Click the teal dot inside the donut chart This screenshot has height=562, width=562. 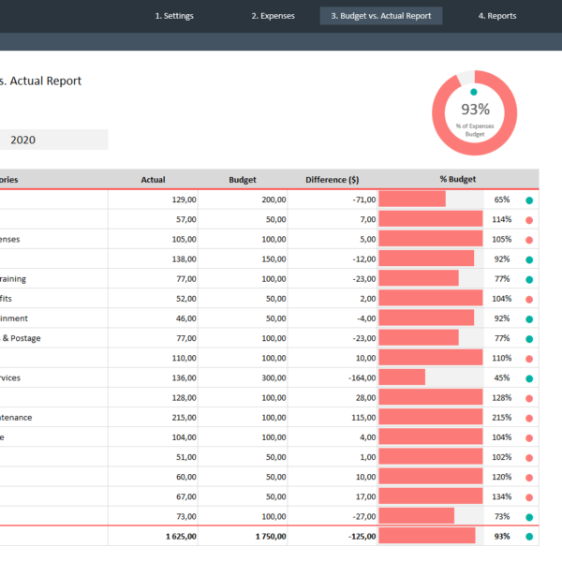pos(474,92)
